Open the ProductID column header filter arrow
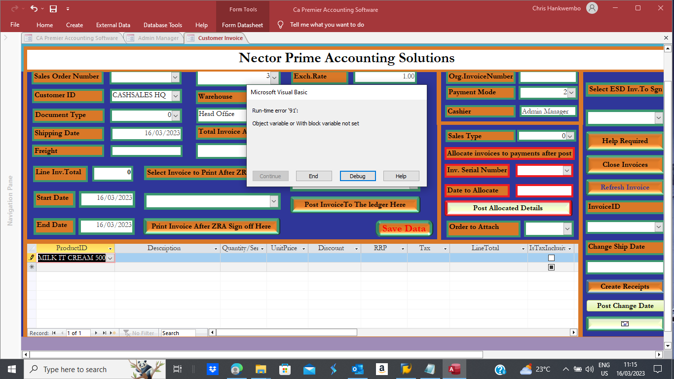Viewport: 674px width, 379px height. pyautogui.click(x=111, y=249)
